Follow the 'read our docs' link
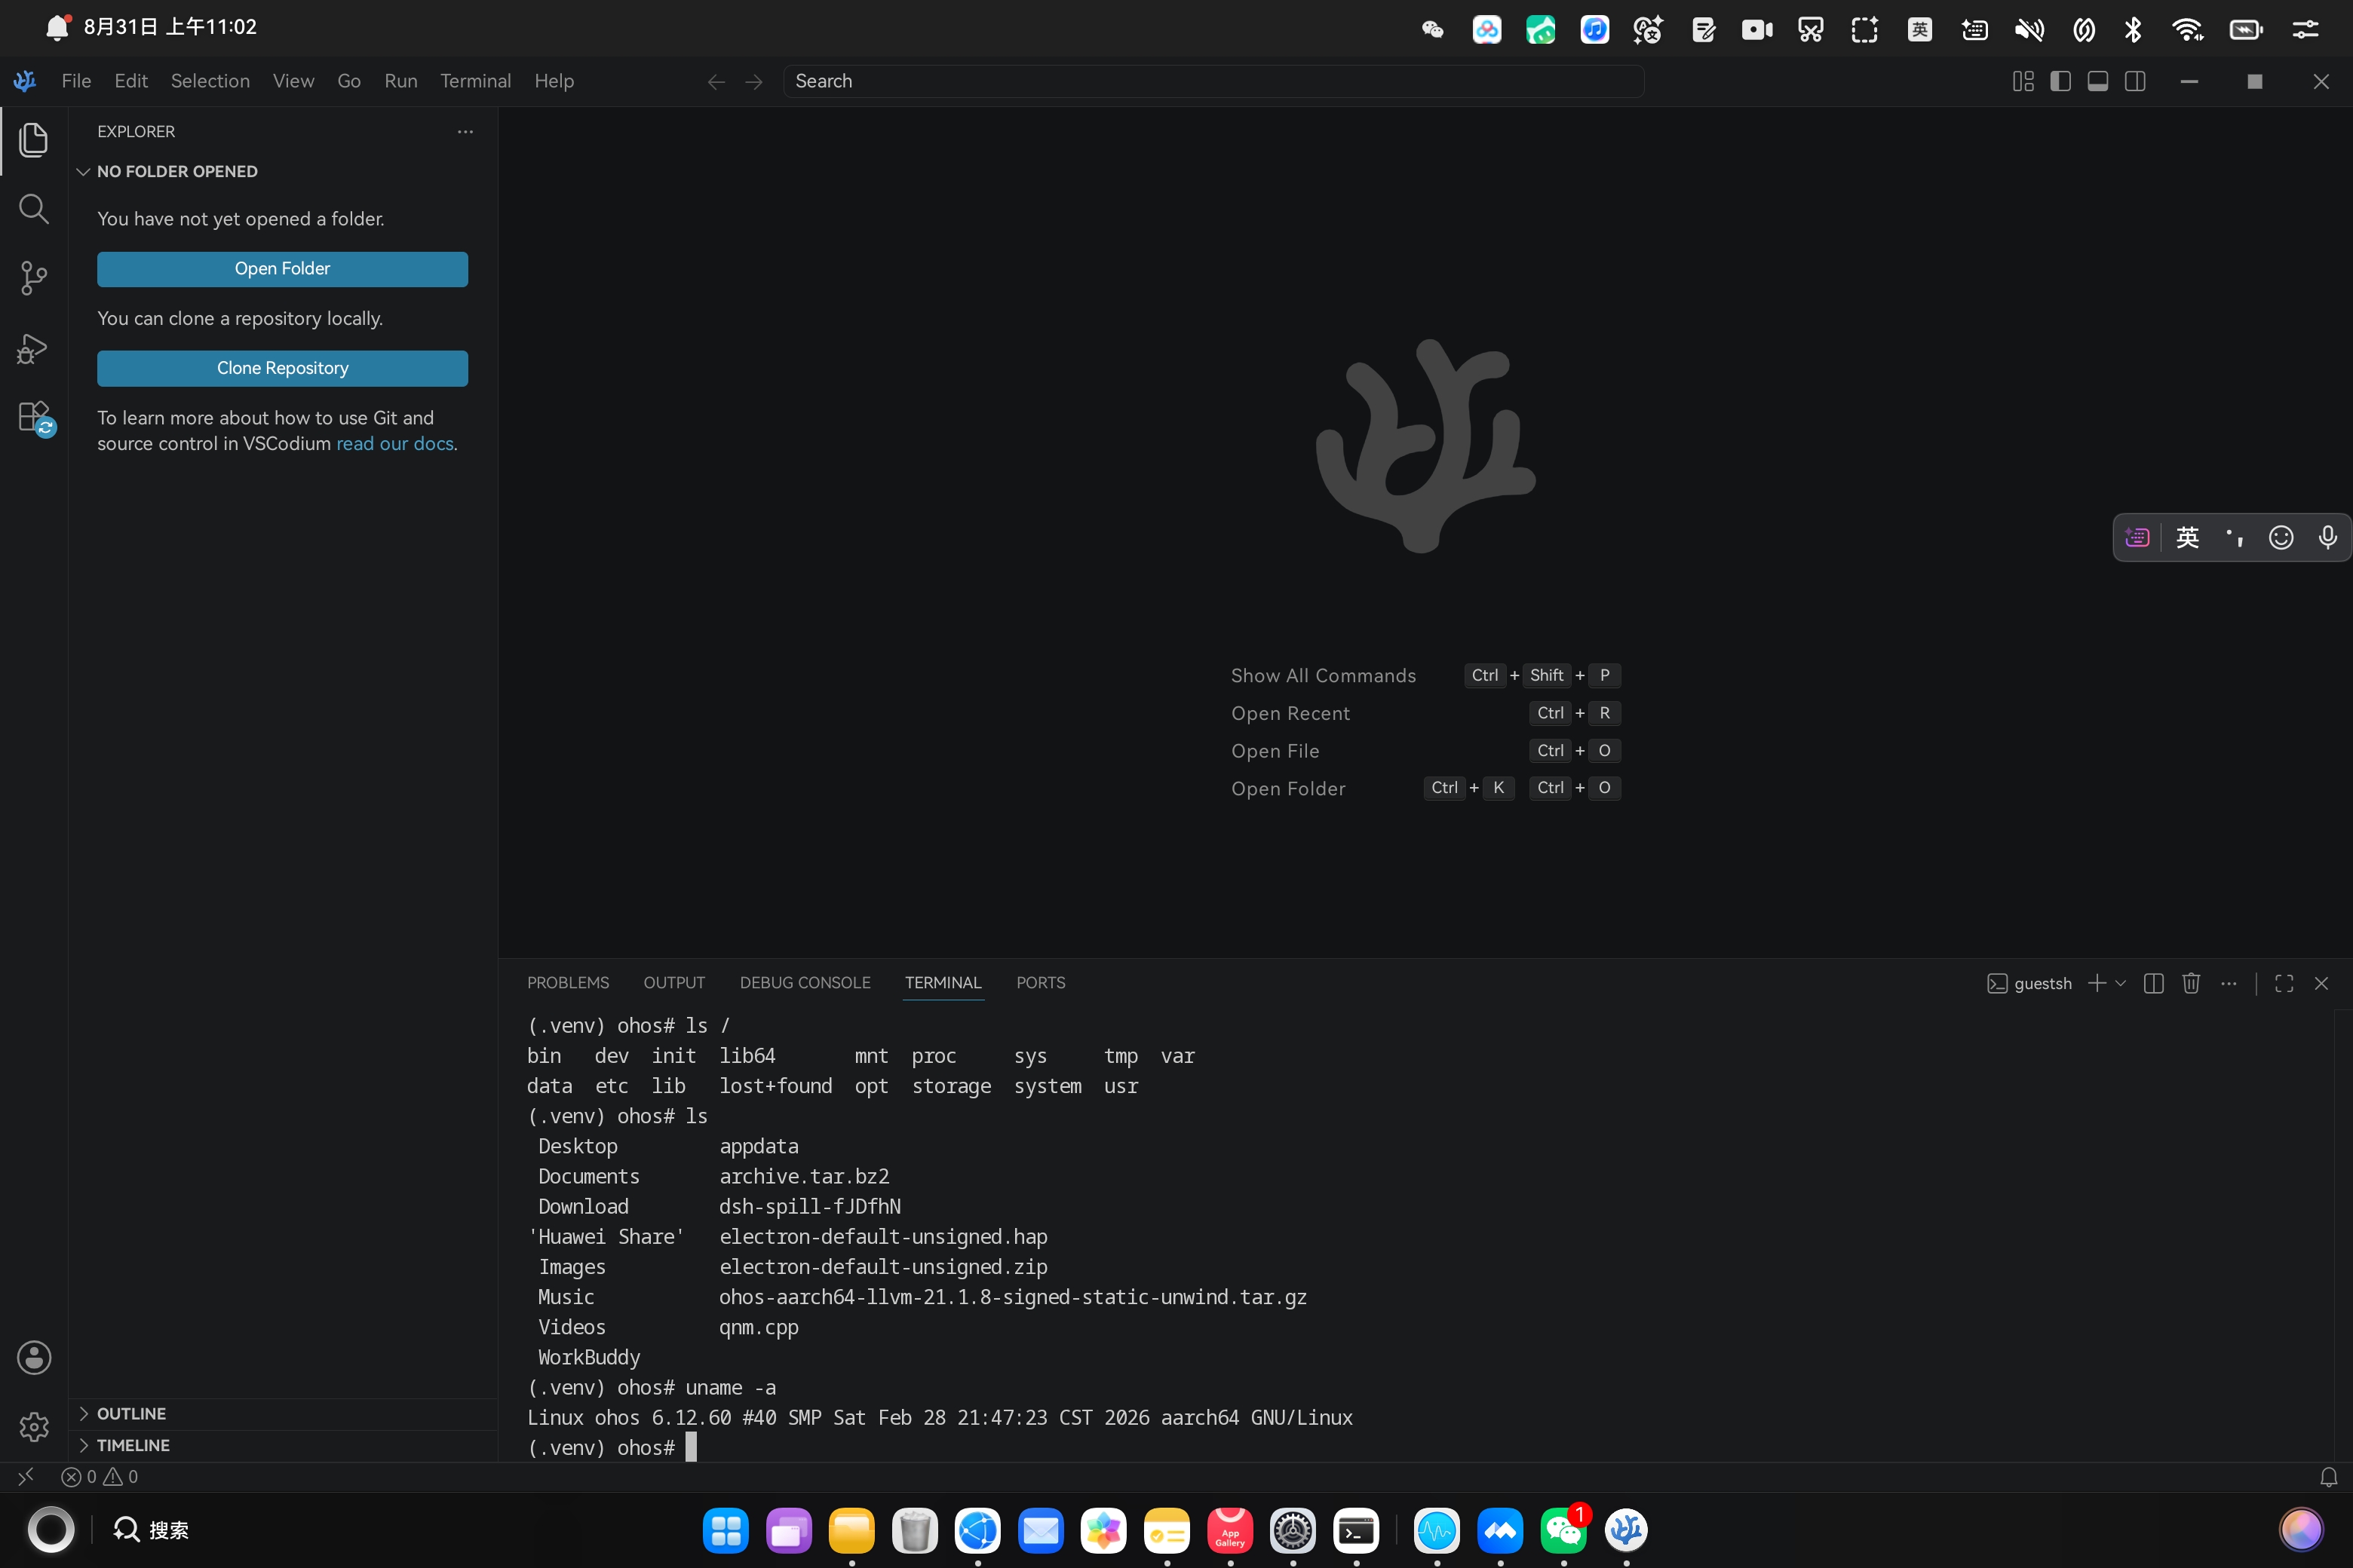The image size is (2353, 1568). [395, 443]
